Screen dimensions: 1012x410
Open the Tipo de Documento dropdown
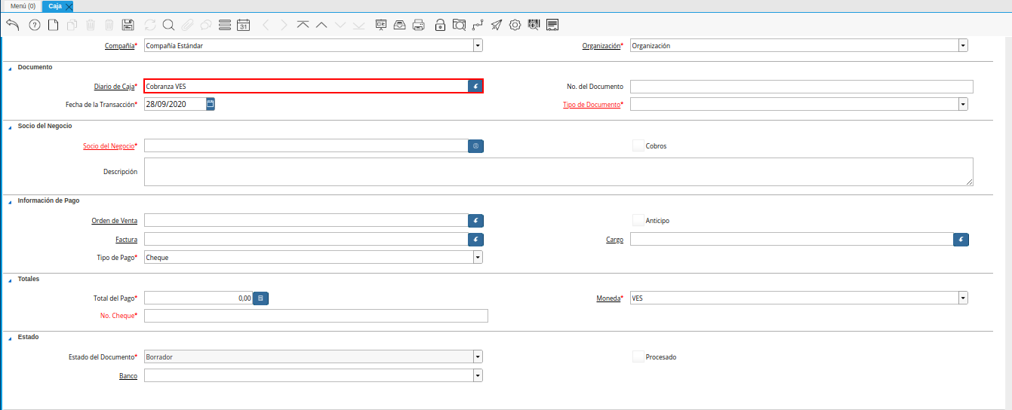(x=963, y=104)
